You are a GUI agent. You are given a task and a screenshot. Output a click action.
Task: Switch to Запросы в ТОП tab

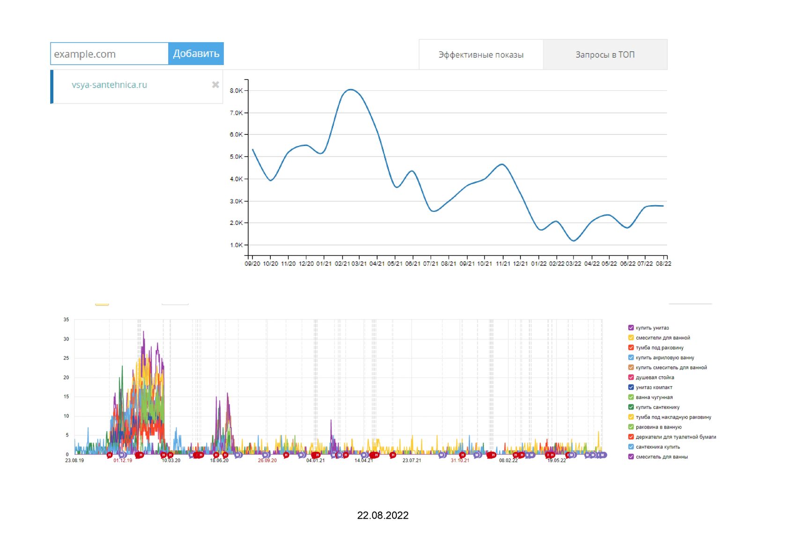click(605, 54)
